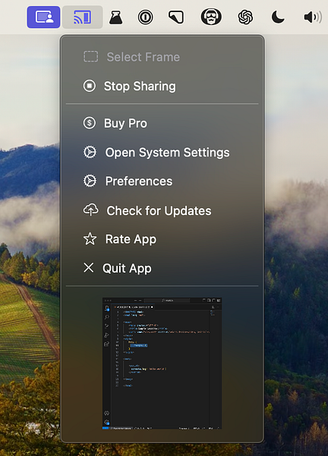Click the flask icon in menu bar

pos(116,17)
